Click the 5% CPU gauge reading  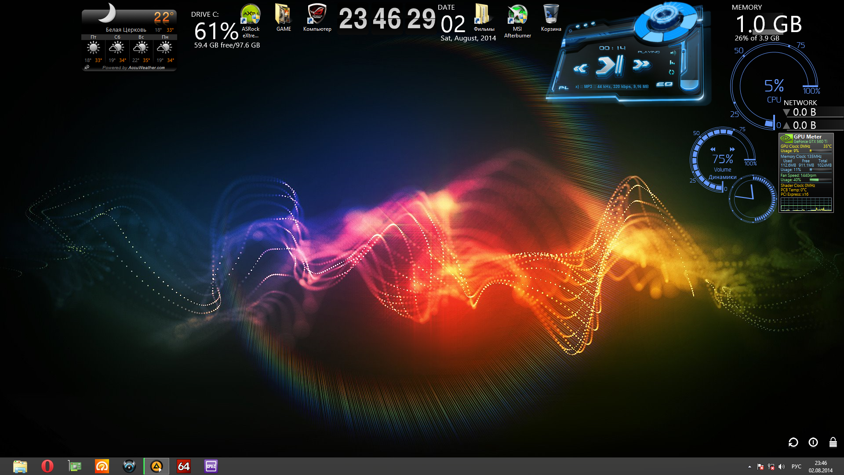(x=774, y=85)
